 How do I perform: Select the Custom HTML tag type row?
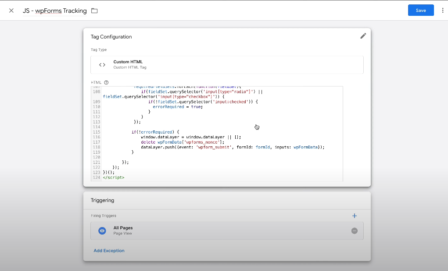coord(227,65)
